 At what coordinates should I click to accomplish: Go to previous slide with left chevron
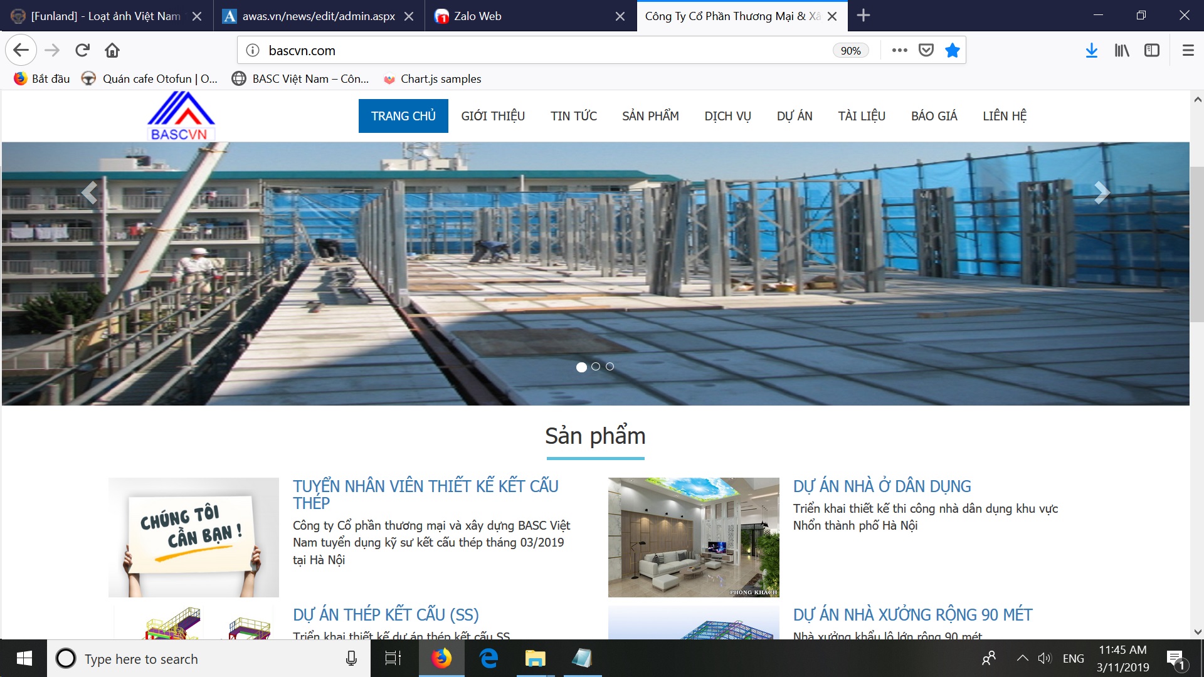point(90,192)
